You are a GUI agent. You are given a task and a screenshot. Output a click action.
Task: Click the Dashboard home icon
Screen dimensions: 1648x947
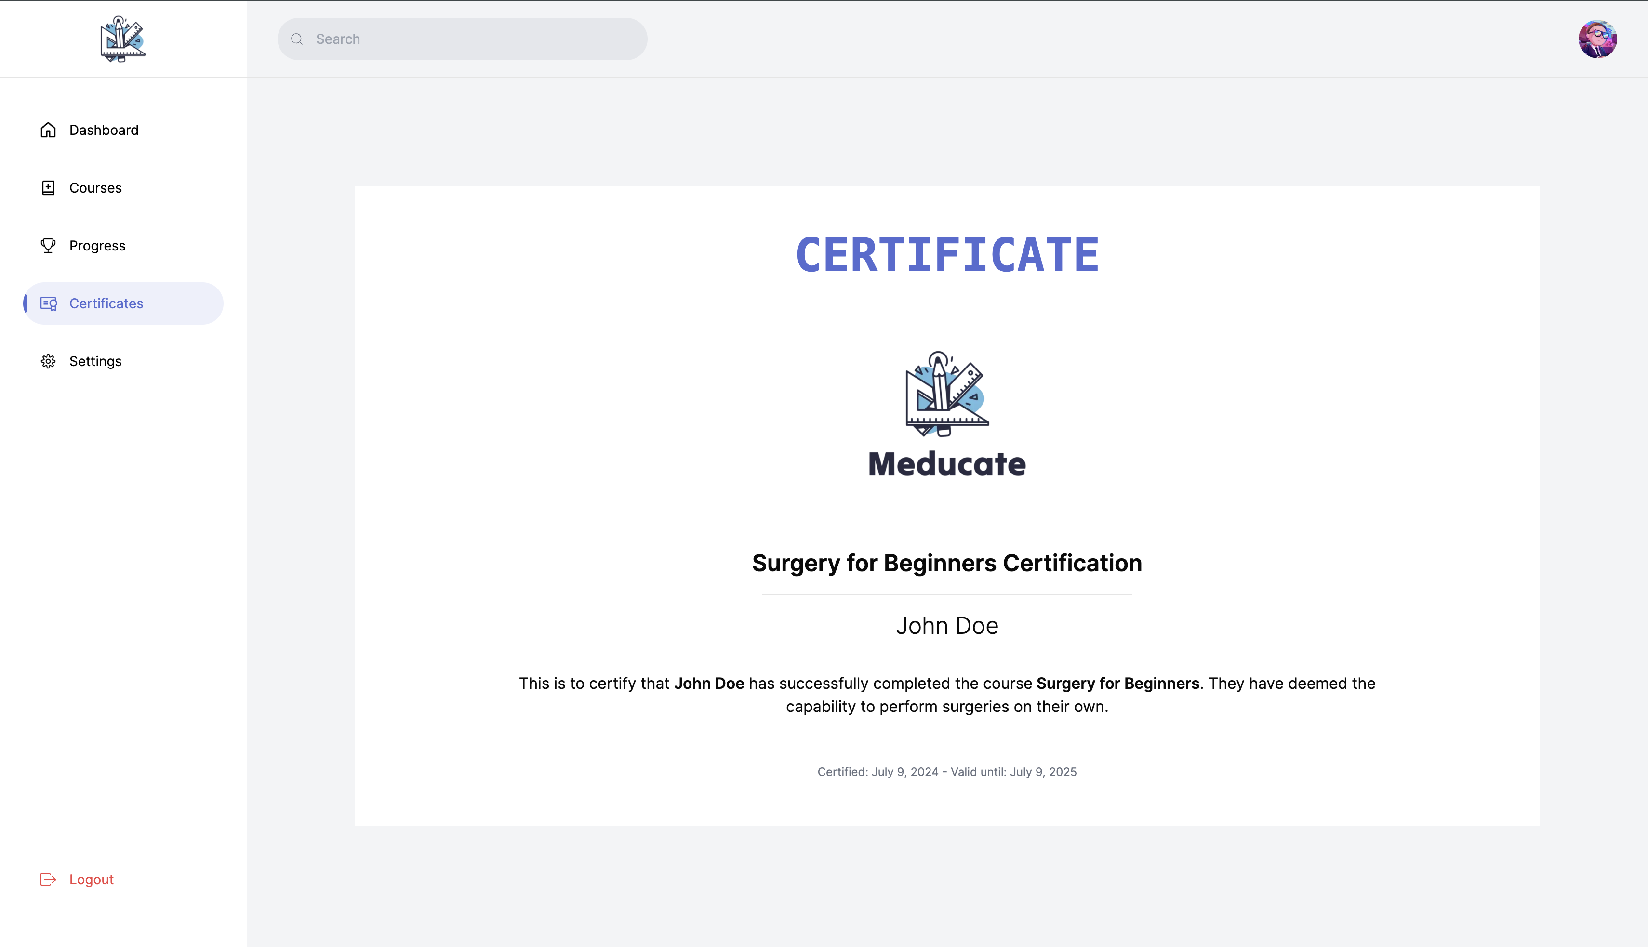pyautogui.click(x=48, y=130)
